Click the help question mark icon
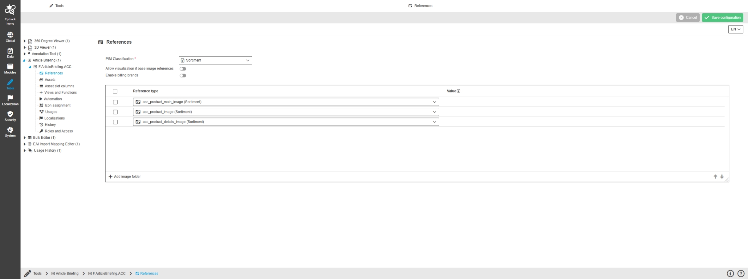Screen dimensions: 748x279 coord(741,273)
